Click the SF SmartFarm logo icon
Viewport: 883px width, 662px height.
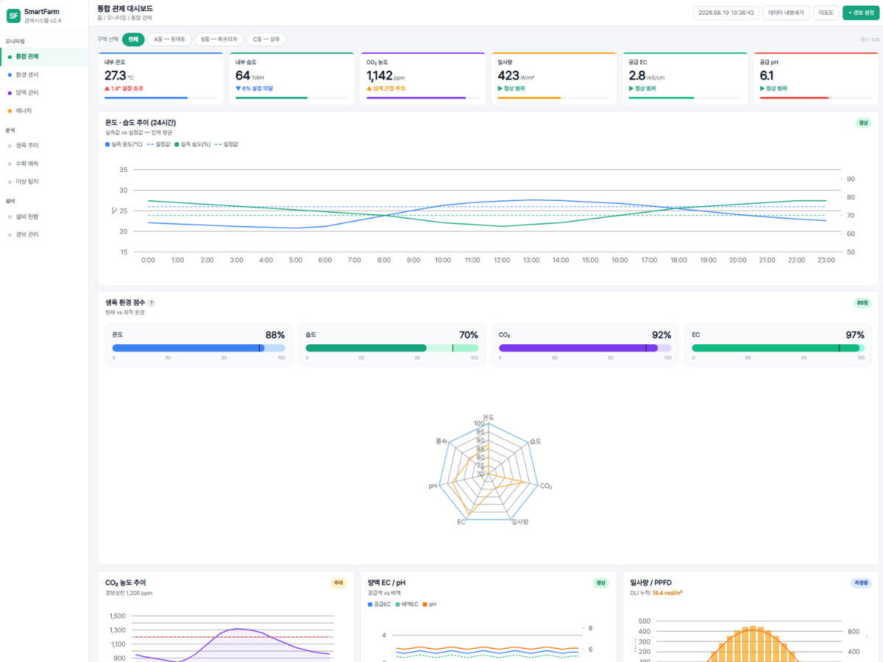[13, 15]
